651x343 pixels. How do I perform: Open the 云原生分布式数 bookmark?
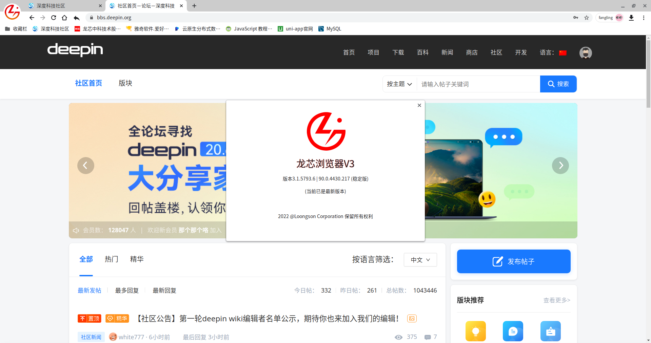tap(197, 29)
